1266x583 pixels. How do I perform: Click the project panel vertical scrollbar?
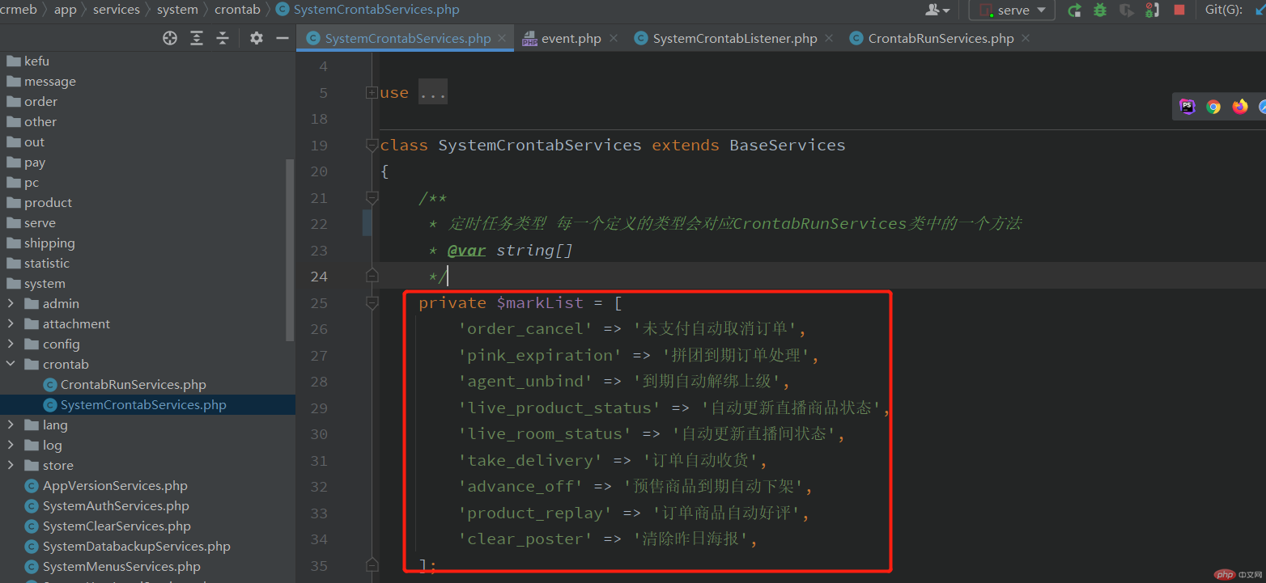click(291, 250)
